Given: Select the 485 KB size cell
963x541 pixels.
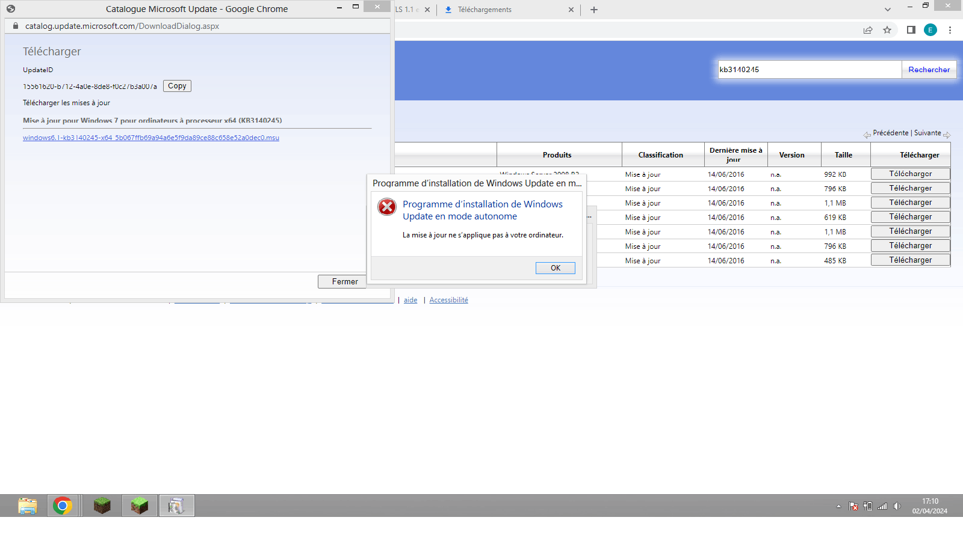Looking at the screenshot, I should pyautogui.click(x=835, y=261).
